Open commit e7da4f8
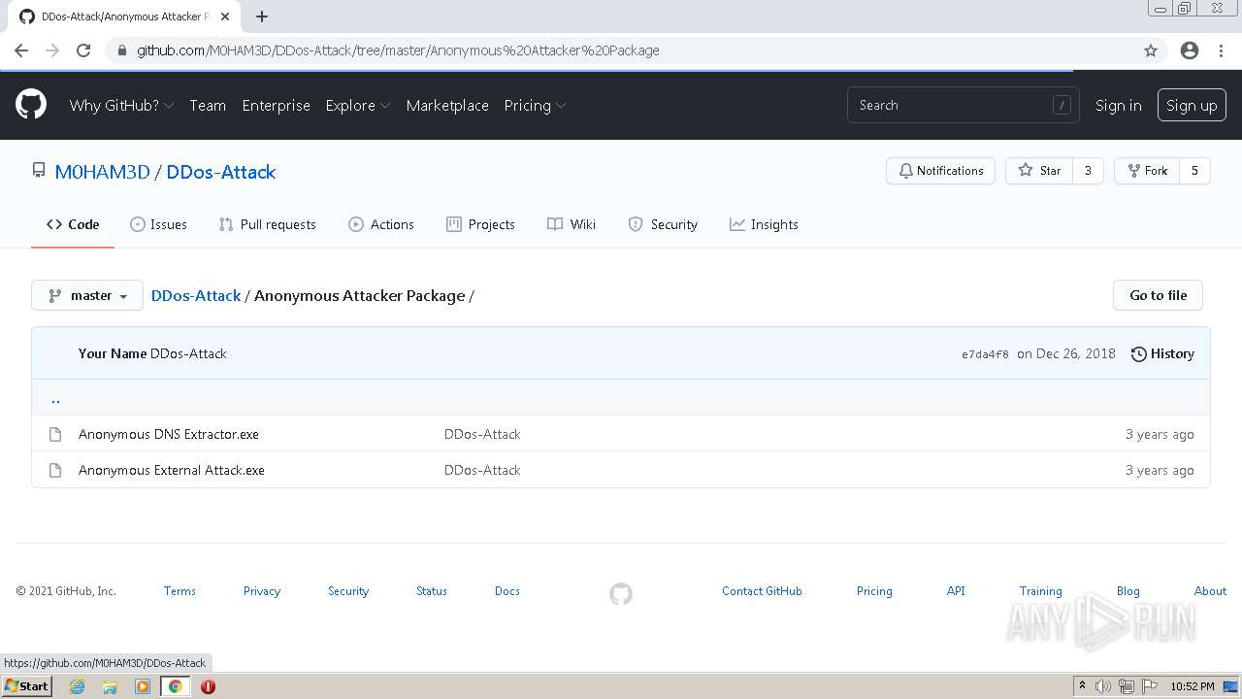Viewport: 1242px width, 699px height. click(985, 354)
